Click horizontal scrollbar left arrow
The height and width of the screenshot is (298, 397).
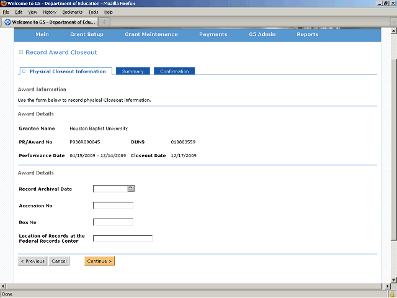pos(2,286)
